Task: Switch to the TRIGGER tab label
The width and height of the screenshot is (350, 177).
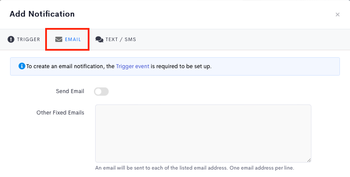Action: (29, 39)
